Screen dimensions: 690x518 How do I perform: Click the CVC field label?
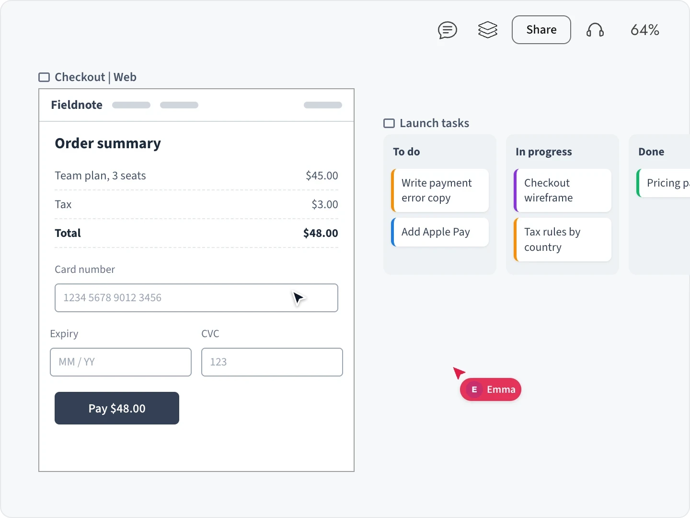click(x=210, y=334)
